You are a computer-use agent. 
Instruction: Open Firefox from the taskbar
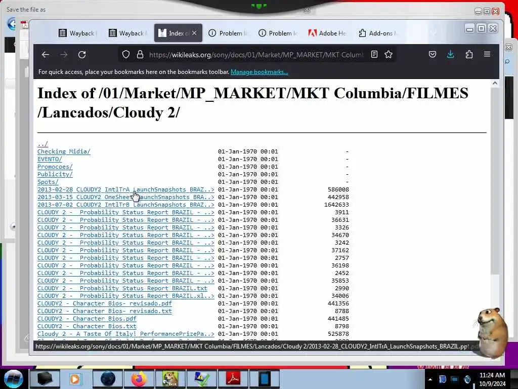[139, 379]
